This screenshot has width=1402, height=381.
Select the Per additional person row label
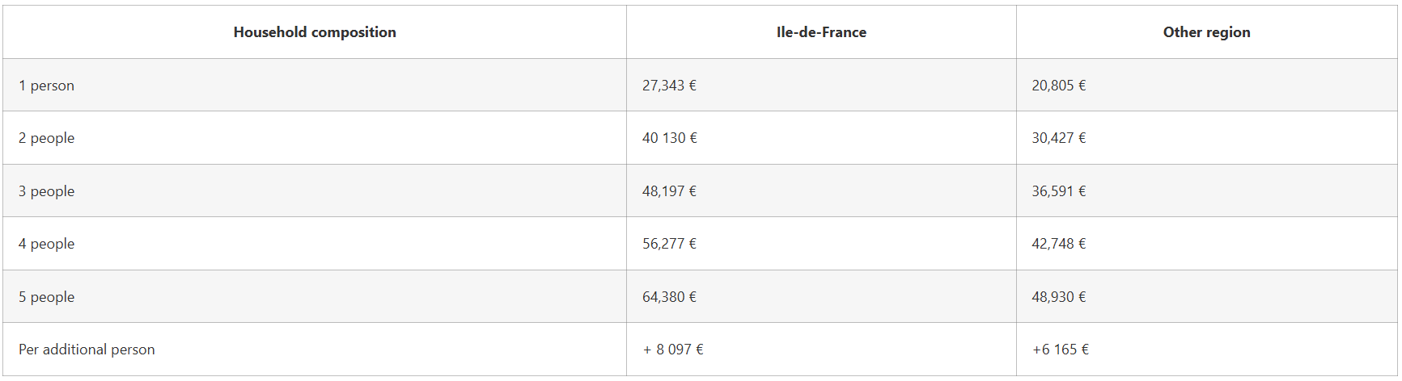tap(87, 350)
